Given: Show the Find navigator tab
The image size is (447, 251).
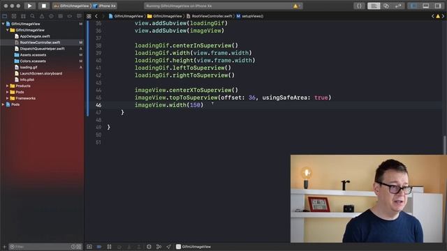Looking at the screenshot, I should tap(33, 16).
